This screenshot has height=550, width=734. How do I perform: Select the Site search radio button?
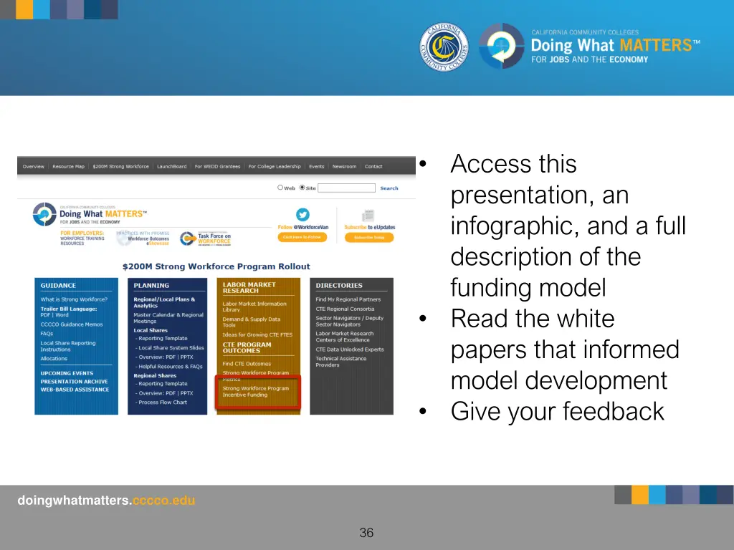[x=302, y=188]
